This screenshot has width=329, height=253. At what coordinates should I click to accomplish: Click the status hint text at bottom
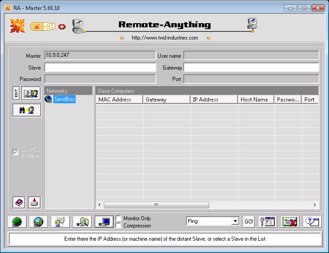[165, 239]
